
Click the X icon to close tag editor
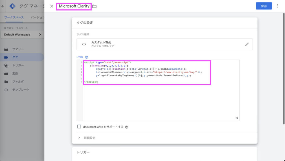click(x=51, y=6)
